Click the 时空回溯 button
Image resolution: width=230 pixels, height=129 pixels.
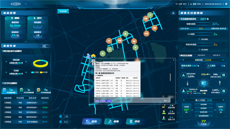(63, 11)
